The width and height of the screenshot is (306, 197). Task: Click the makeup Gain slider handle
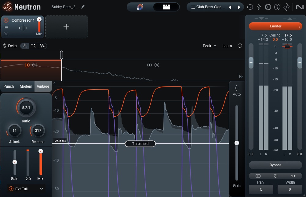(237, 143)
